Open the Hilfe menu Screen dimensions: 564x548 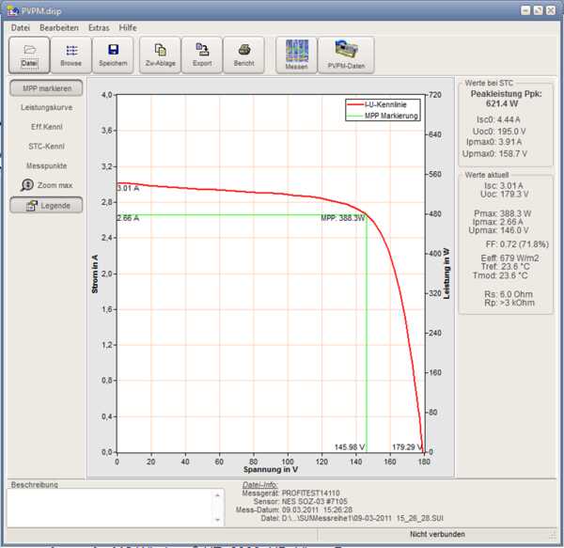click(x=128, y=28)
